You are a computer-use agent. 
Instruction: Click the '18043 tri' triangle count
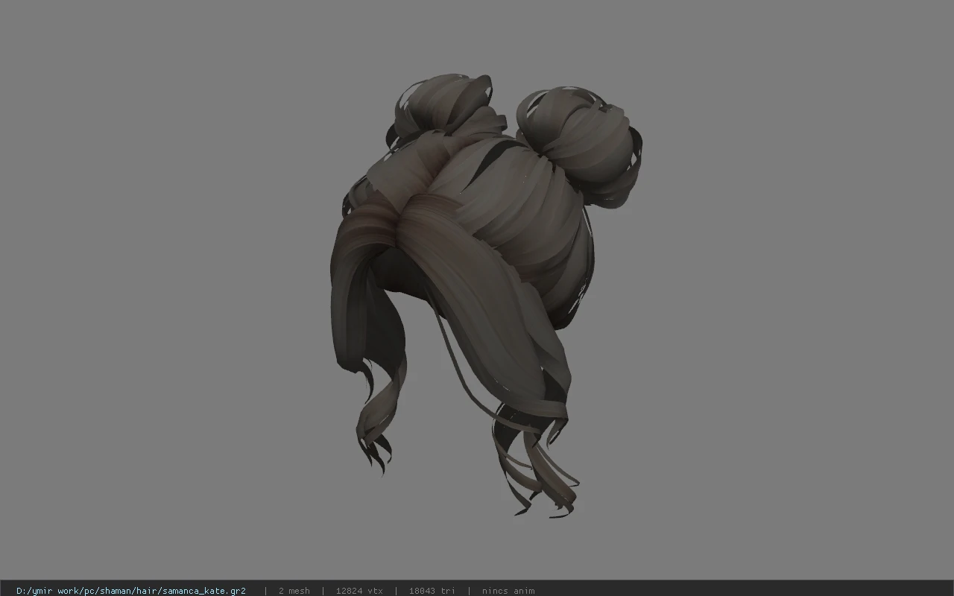432,591
